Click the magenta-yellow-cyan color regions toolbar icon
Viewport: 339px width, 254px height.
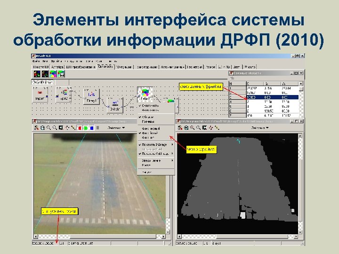53,74
